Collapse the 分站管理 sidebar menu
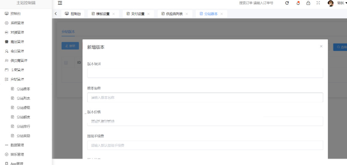Viewport: 347px width, 165px height. [x=17, y=79]
